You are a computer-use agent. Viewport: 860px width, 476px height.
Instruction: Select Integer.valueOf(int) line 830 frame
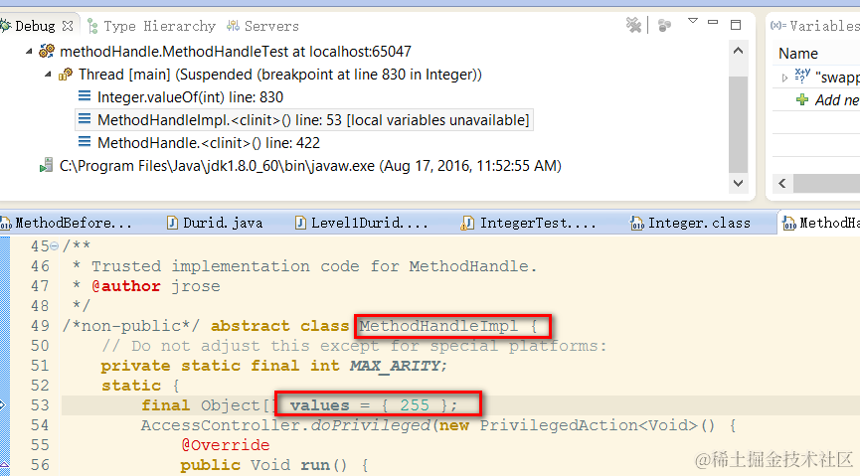click(190, 97)
